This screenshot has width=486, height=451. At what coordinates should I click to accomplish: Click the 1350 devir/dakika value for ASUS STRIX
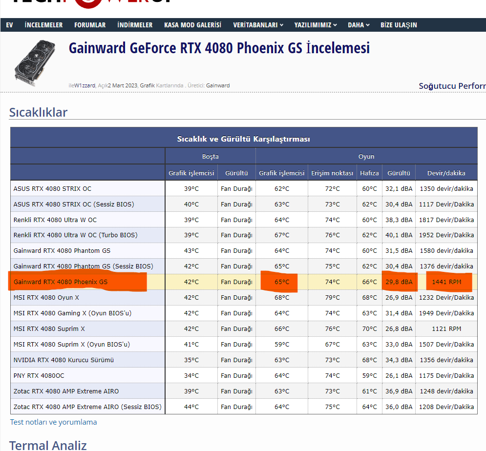446,188
